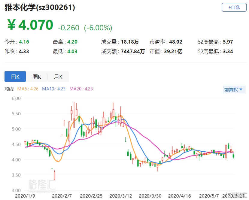Click the 52-week high value 5.97
The width and height of the screenshot is (249, 200).
[x=228, y=42]
